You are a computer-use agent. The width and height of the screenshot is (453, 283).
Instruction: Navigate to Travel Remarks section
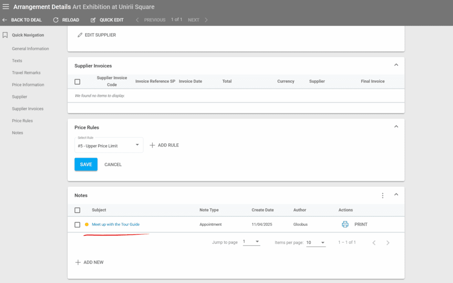tap(26, 72)
